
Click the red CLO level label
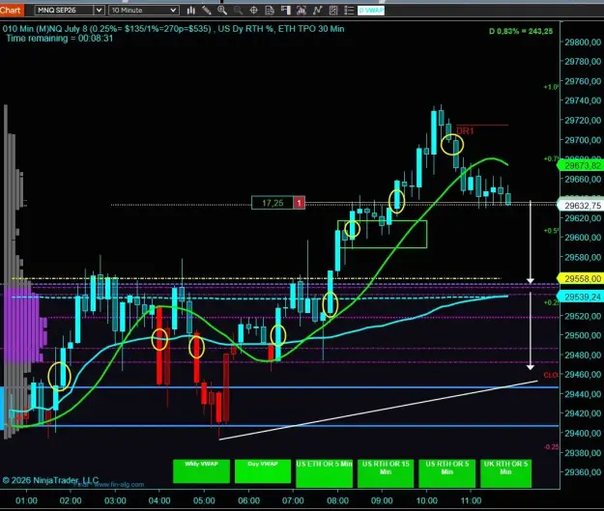pyautogui.click(x=551, y=375)
